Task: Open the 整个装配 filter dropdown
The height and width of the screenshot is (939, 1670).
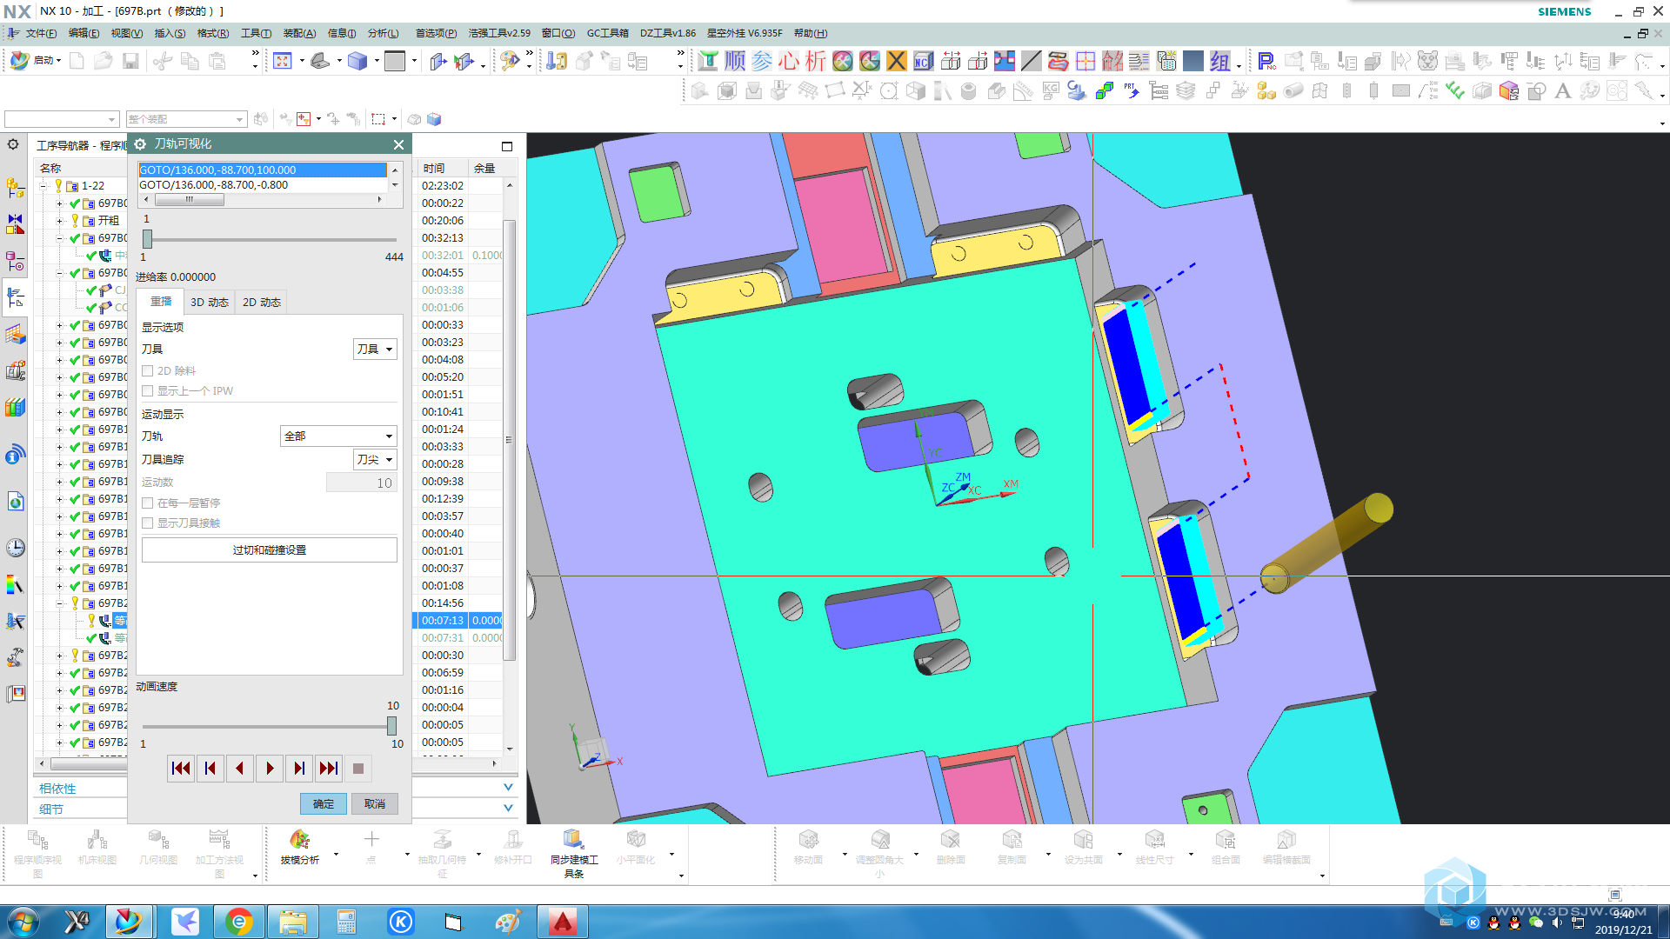Action: (x=186, y=119)
